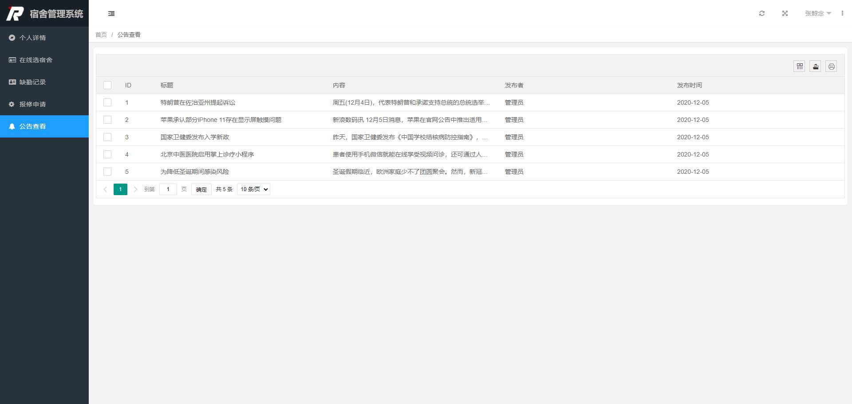Screen dimensions: 852x404
Task: Click the page 1 pagination button
Action: tap(120, 189)
